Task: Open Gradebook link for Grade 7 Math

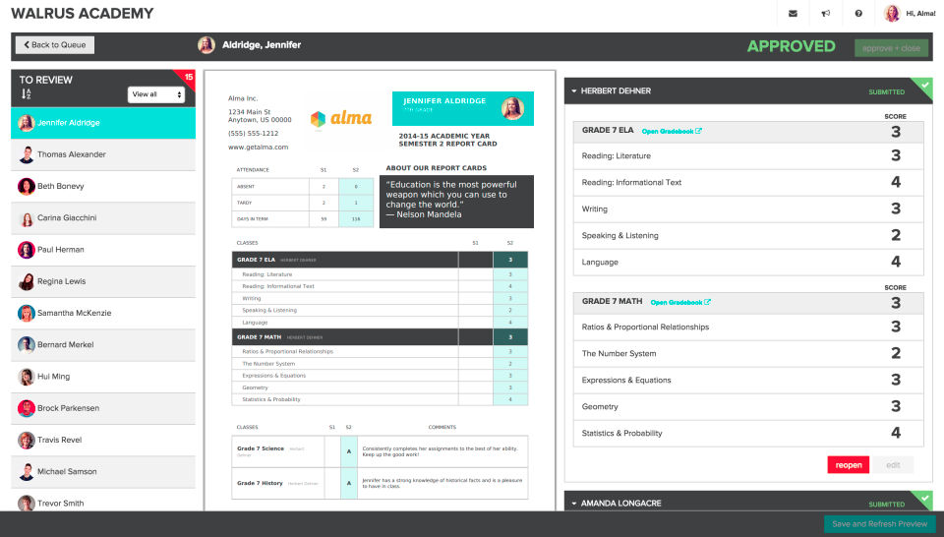Action: coord(680,302)
